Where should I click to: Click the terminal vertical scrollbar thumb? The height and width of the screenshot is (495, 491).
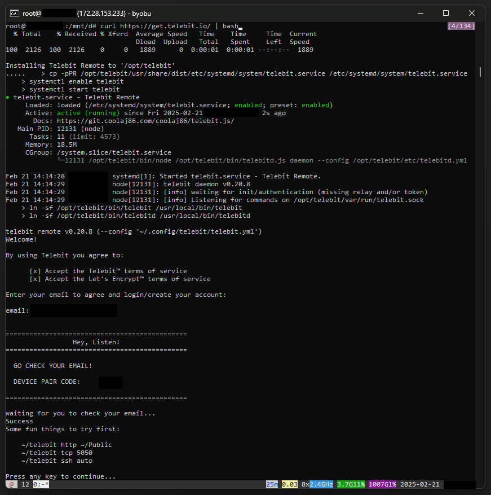click(480, 72)
